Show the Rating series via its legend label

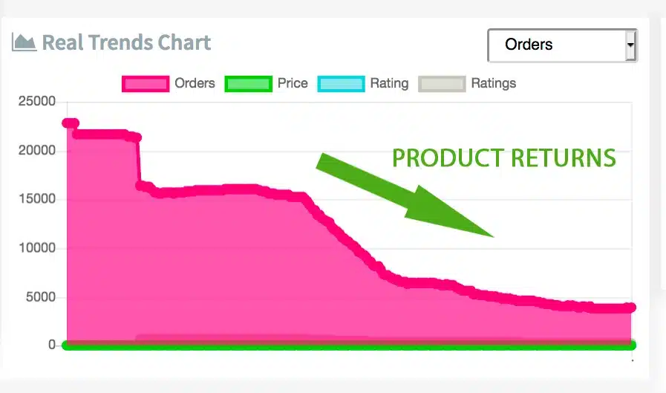coord(389,83)
